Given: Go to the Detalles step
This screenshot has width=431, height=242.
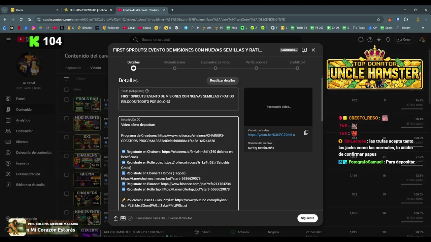Looking at the screenshot, I should tap(134, 65).
